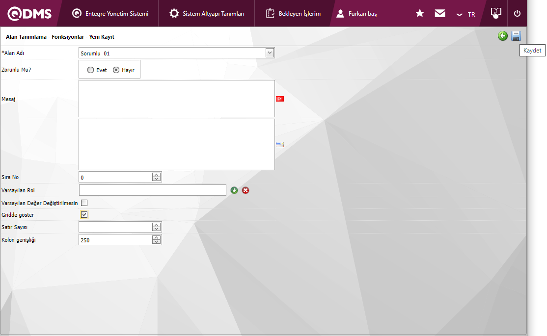Click the QDMS logo
The image size is (547, 336).
point(29,14)
